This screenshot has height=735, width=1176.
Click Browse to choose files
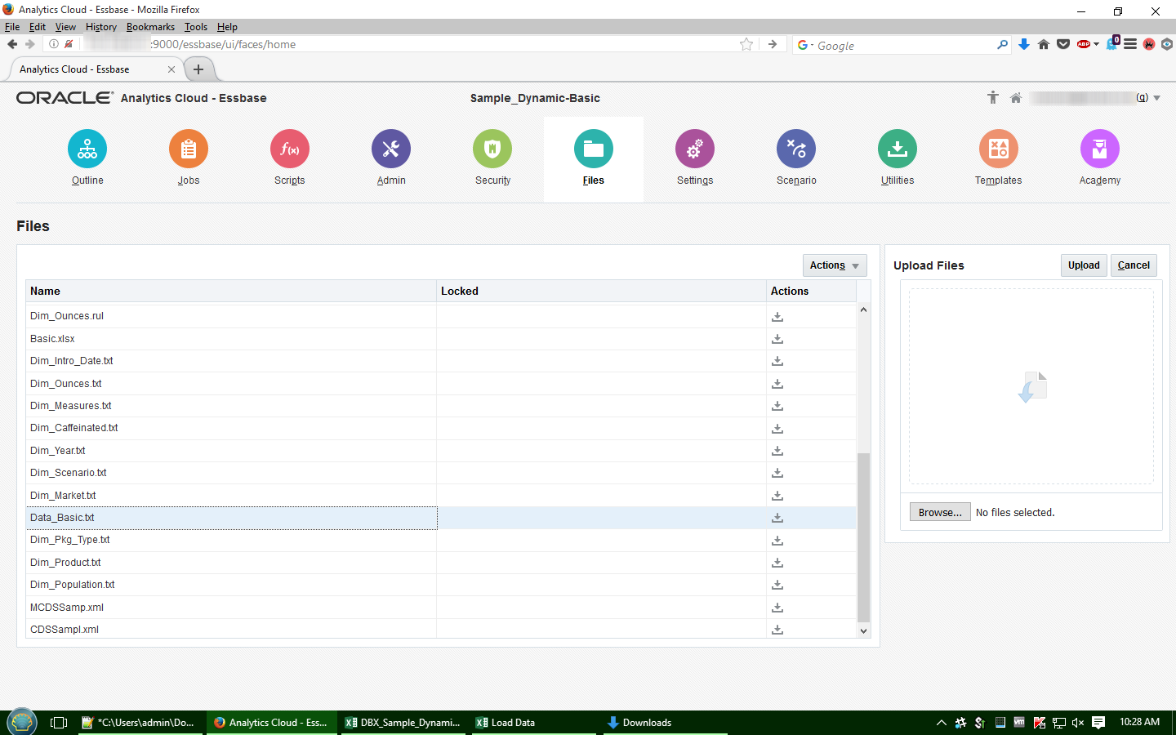(x=940, y=512)
